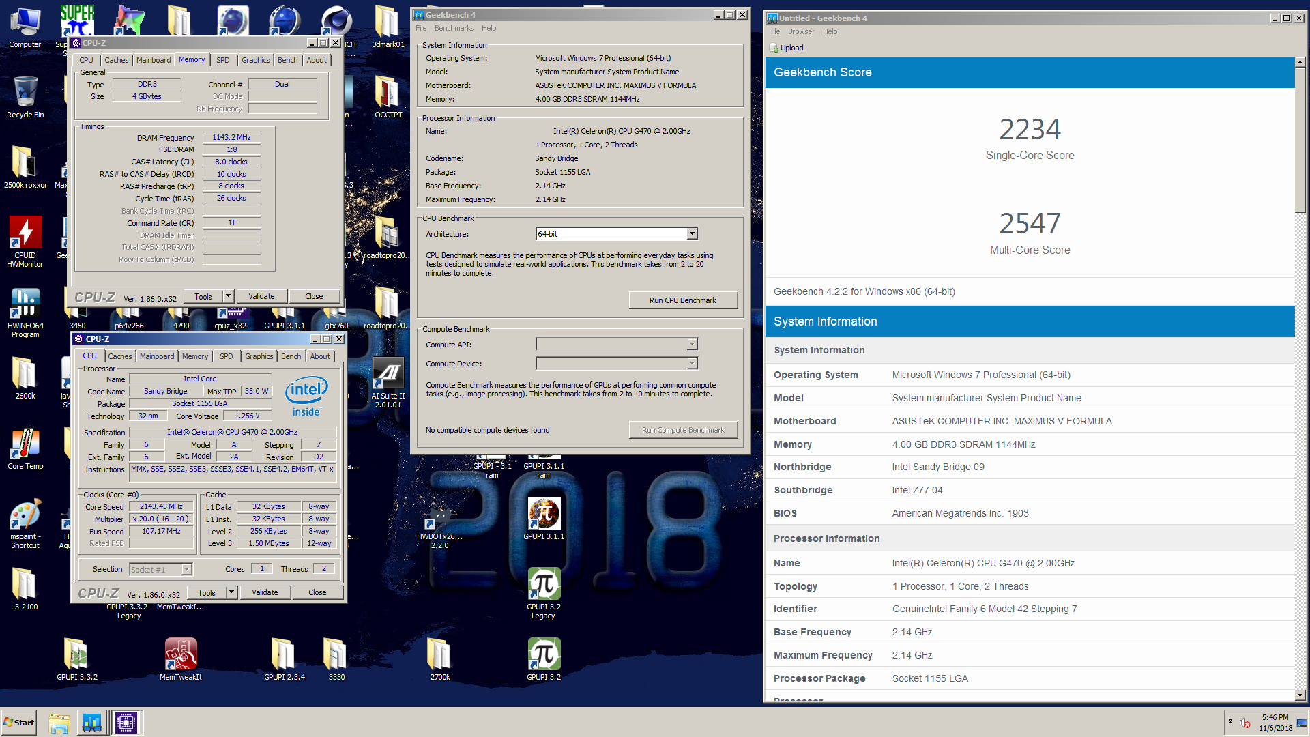Switch to Geekbench taskbar button
The width and height of the screenshot is (1310, 737).
coord(92,723)
